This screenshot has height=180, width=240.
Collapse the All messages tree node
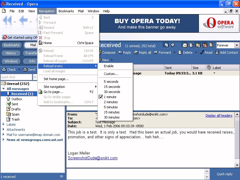4,88
